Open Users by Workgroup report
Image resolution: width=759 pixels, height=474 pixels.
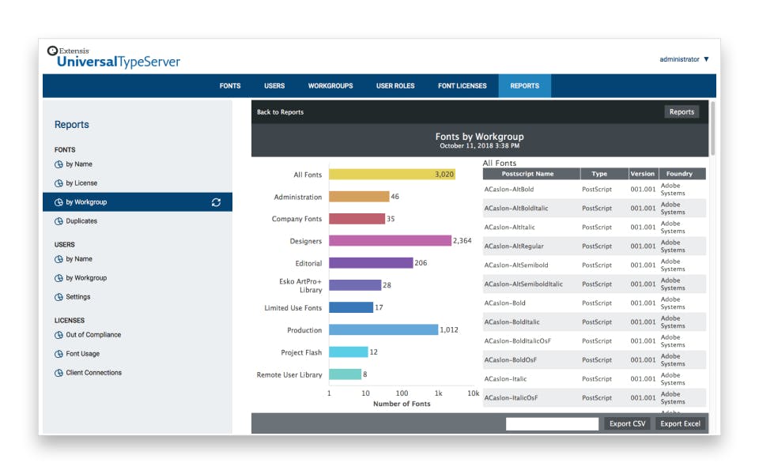(x=86, y=278)
